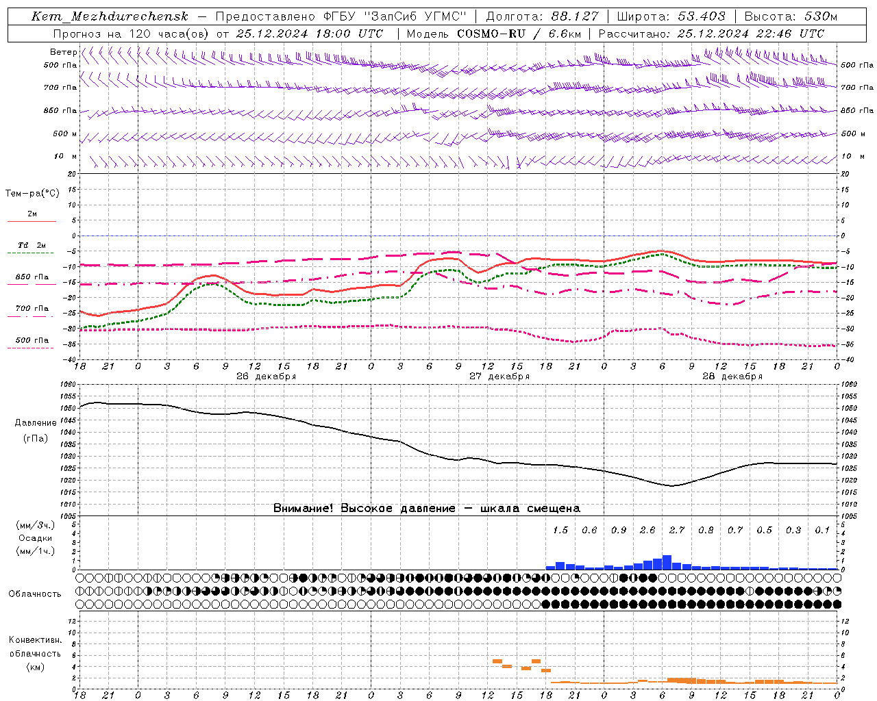Image resolution: width=877 pixels, height=701 pixels.
Task: Click the '26 декабря' date label
Action: [x=266, y=377]
